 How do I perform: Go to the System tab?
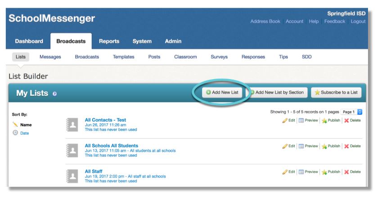click(142, 41)
